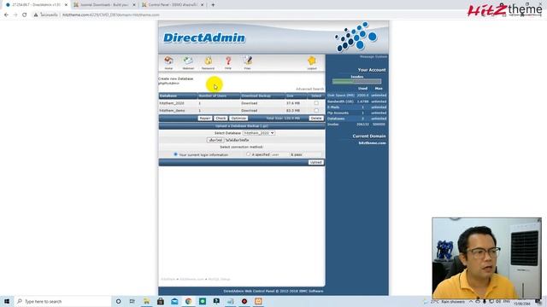Choose 'A specified user & pass' radio

click(249, 154)
